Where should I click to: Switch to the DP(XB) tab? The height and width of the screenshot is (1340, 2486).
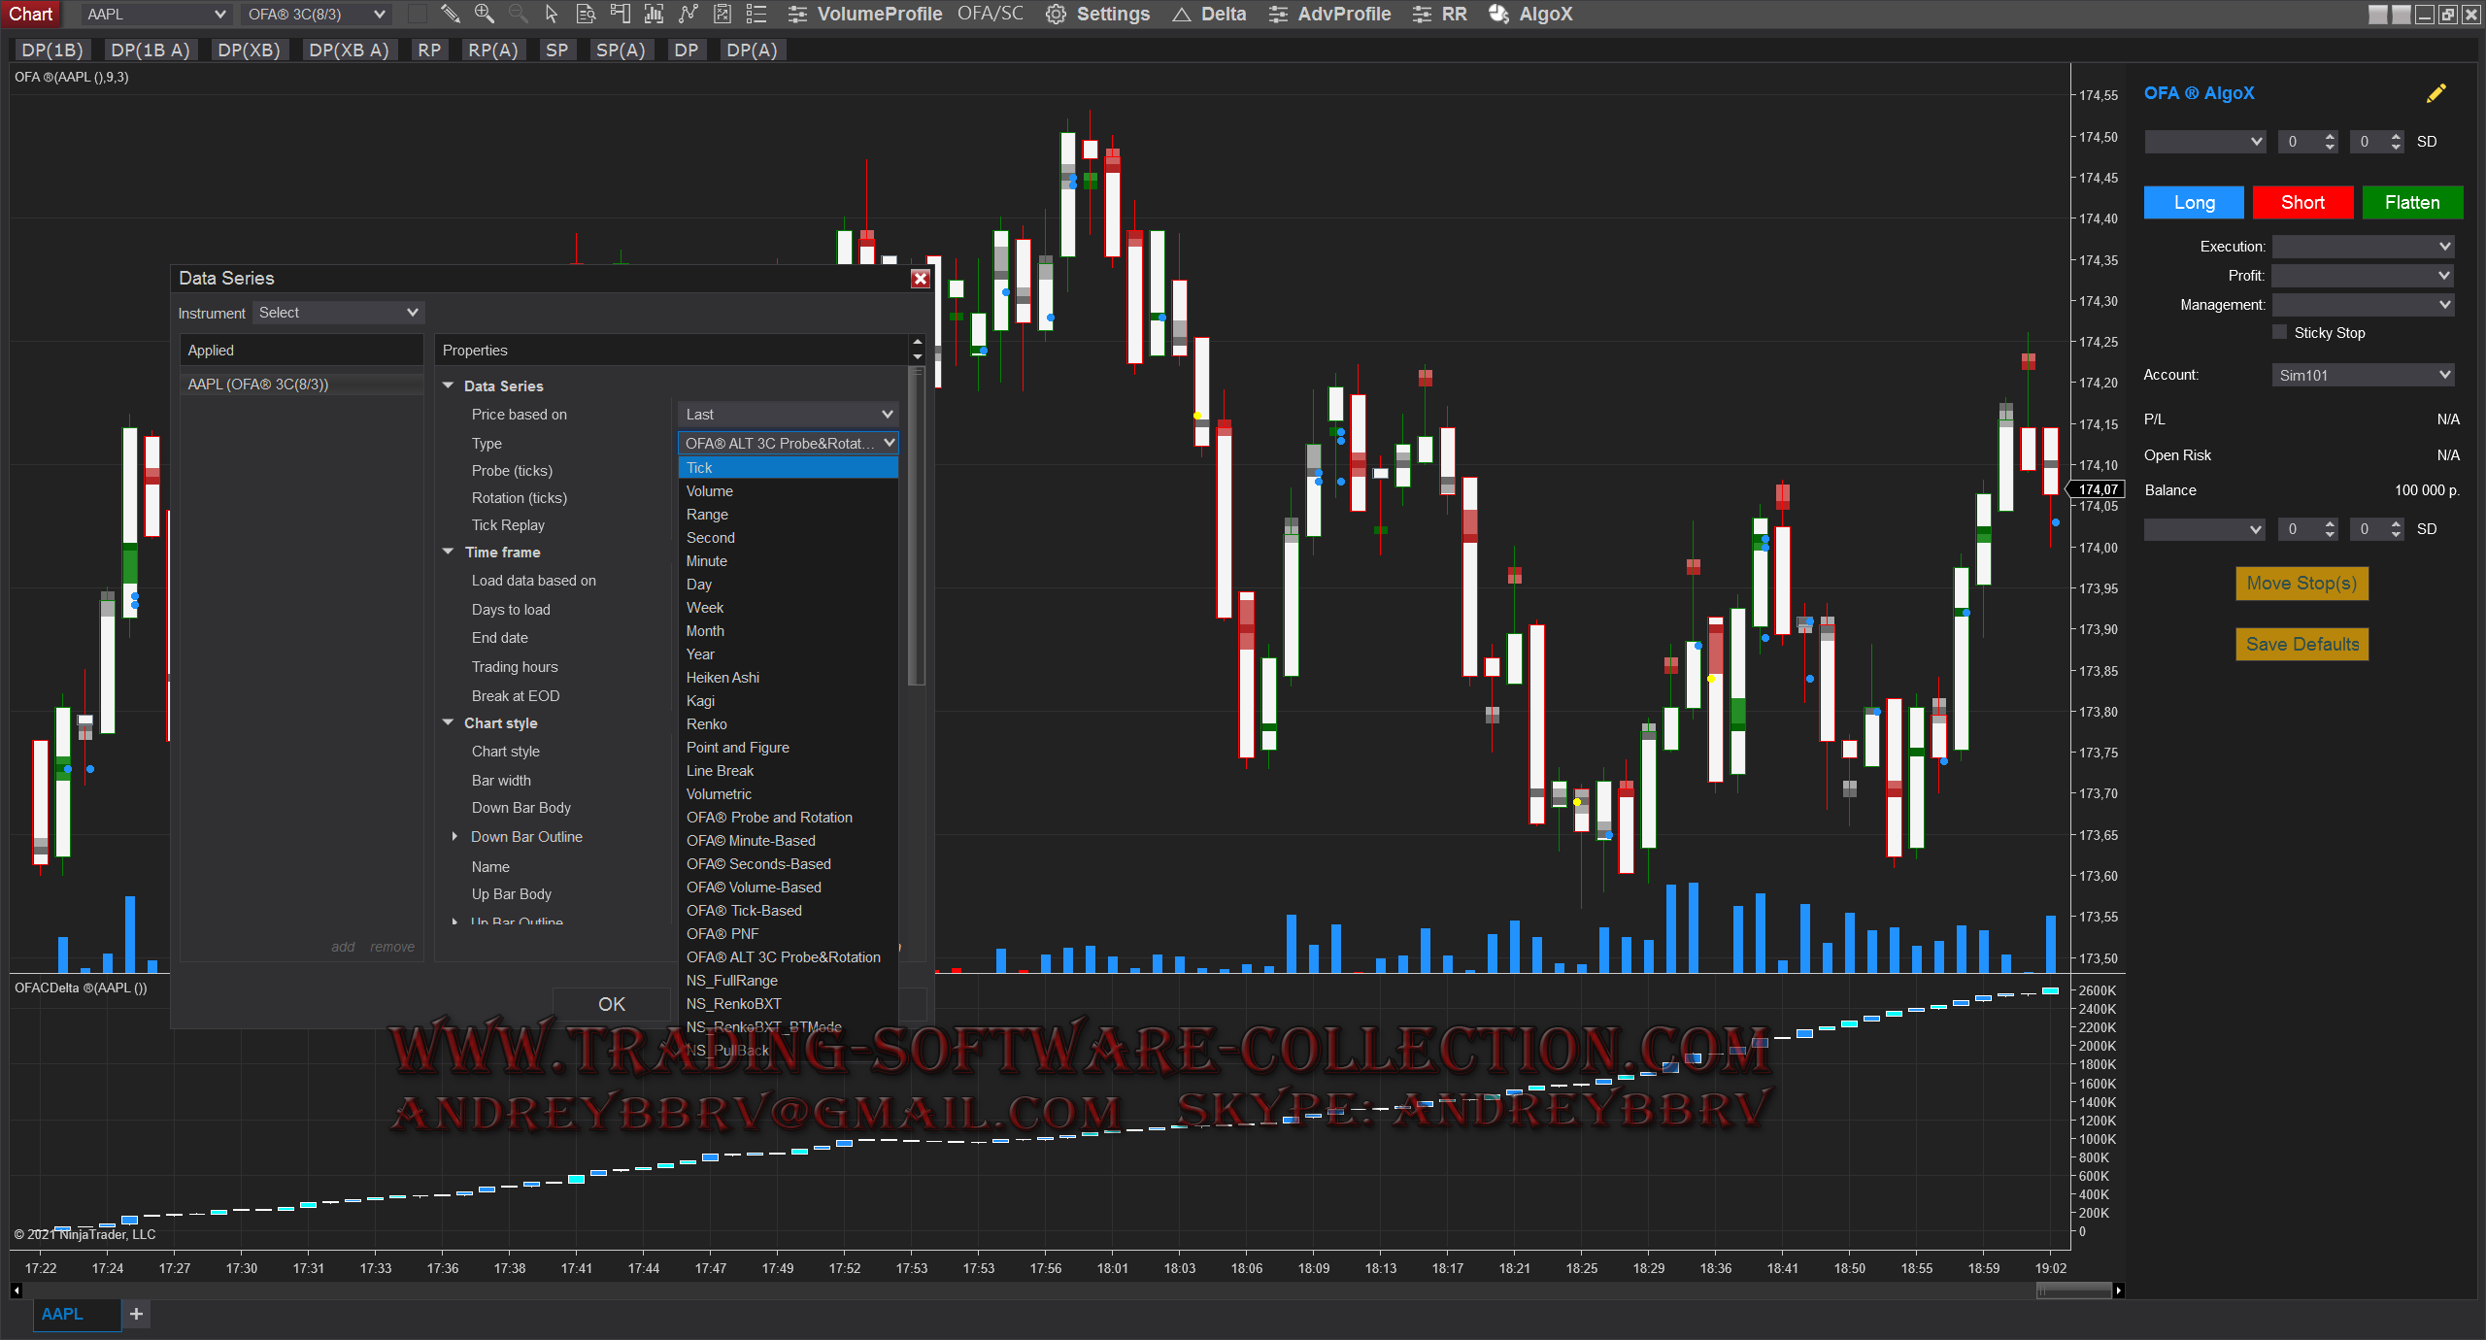click(x=249, y=50)
